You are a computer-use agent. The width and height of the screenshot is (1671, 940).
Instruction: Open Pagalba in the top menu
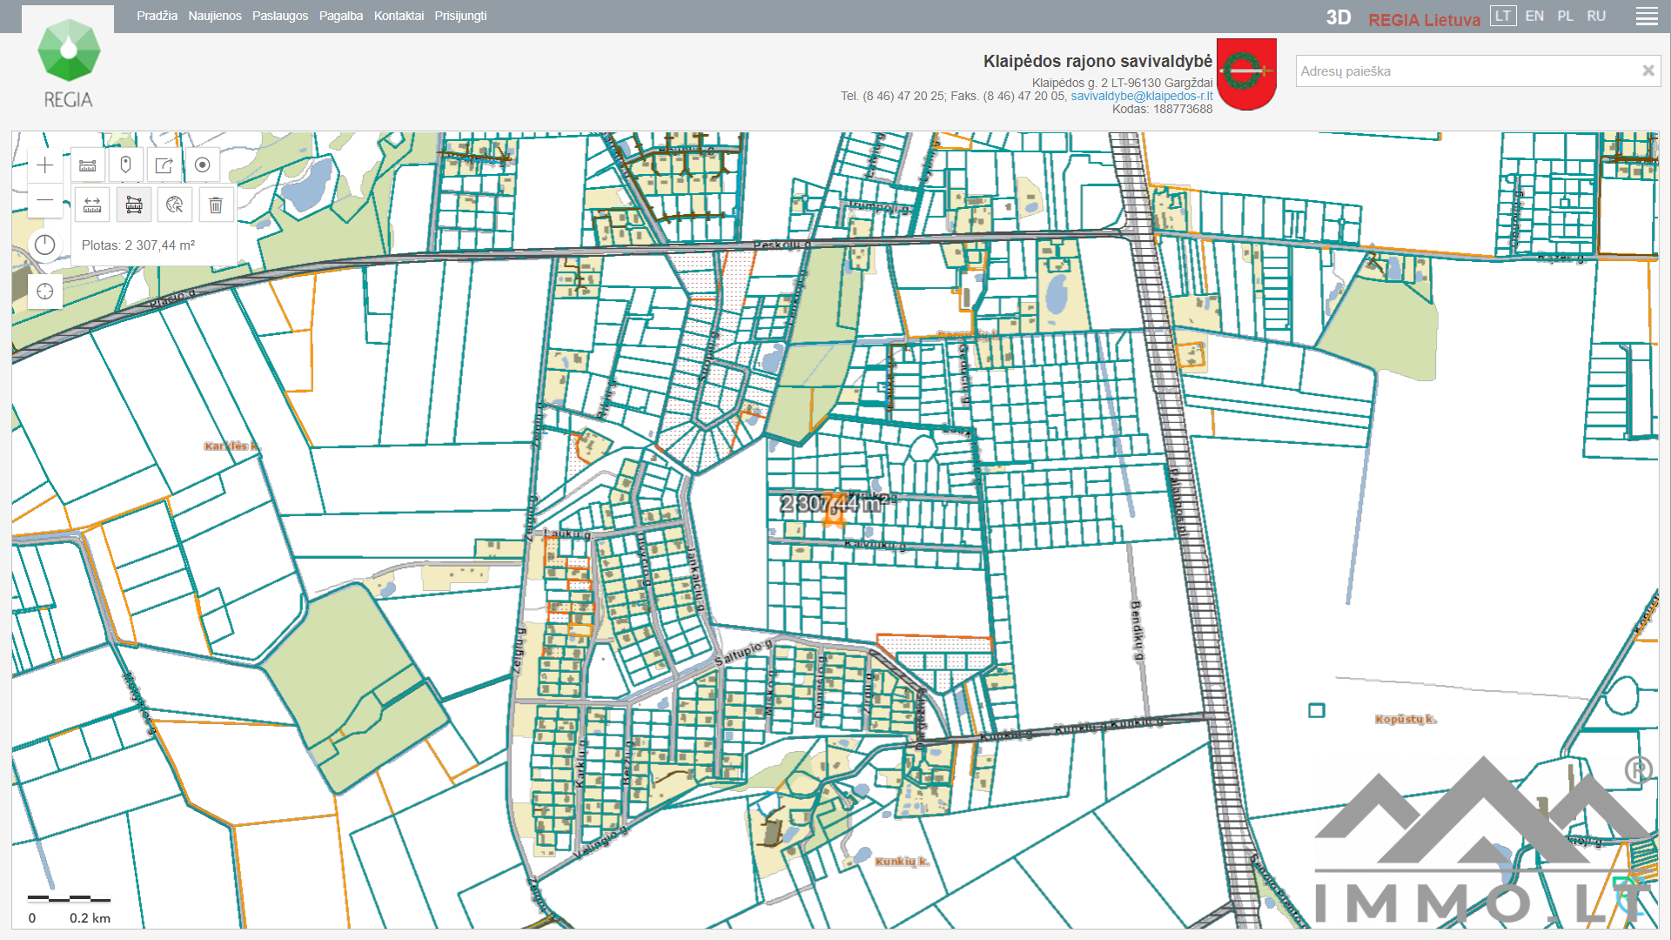click(341, 16)
